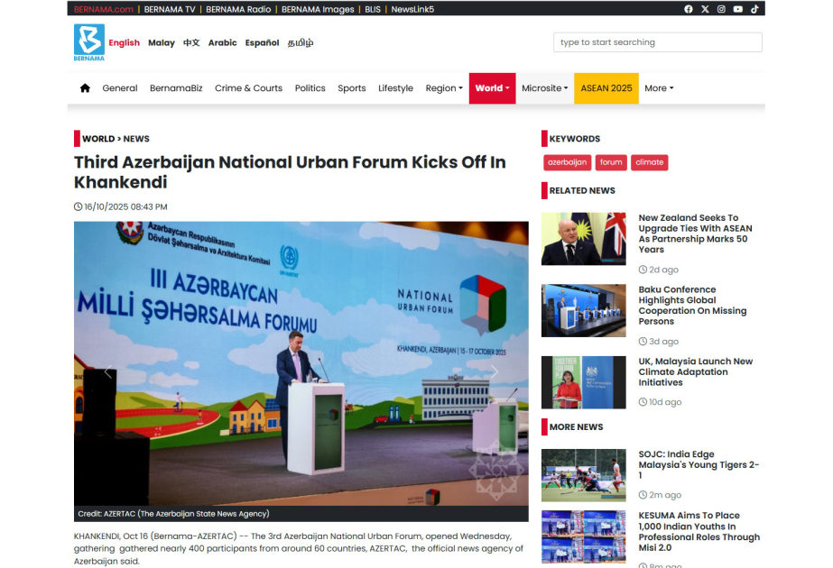Click the '10d ago' time label
Viewport: 833px width, 568px height.
pyautogui.click(x=665, y=402)
